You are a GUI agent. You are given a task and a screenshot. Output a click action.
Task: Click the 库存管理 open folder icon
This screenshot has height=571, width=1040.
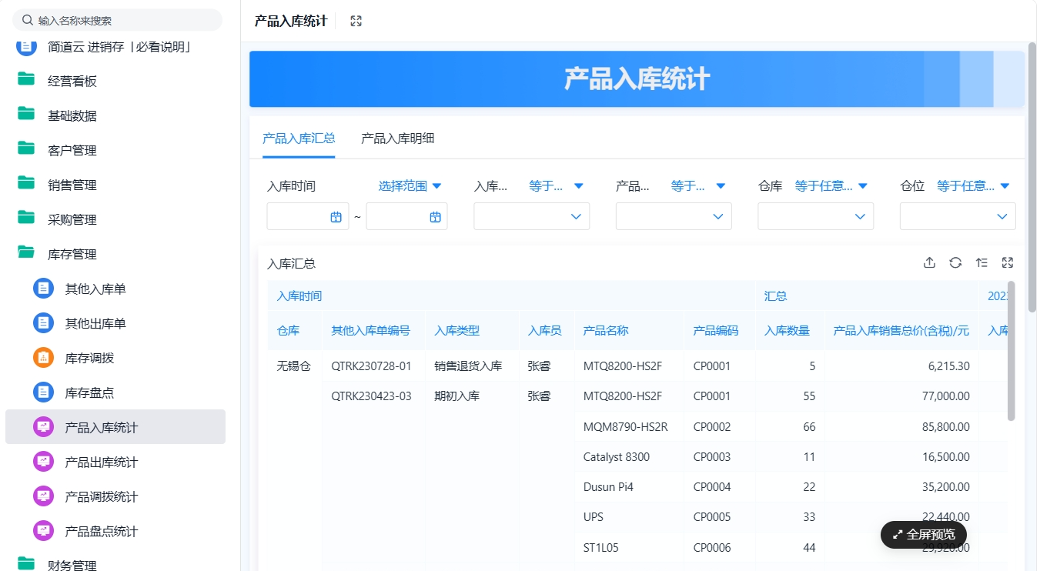tap(27, 252)
